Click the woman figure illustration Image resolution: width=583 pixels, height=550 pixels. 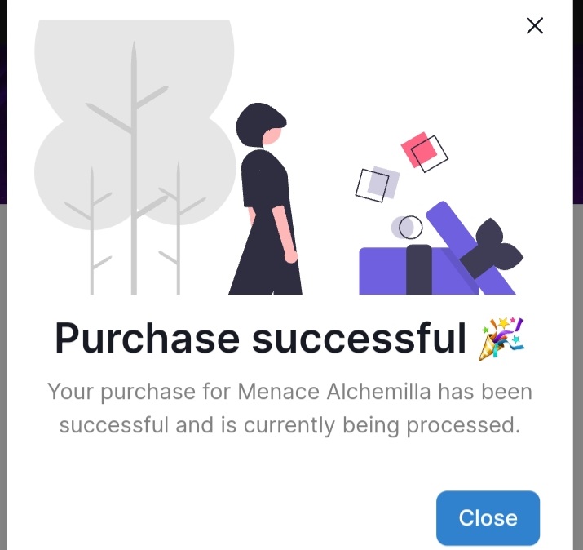[266, 199]
